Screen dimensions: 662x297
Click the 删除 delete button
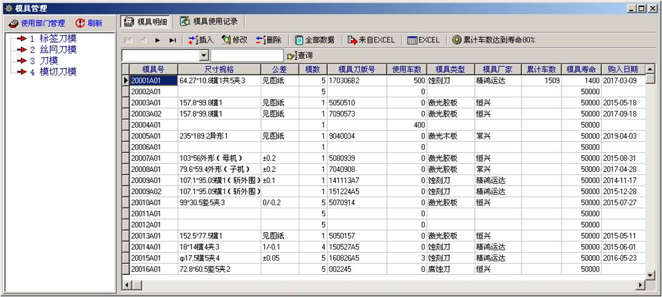click(x=268, y=40)
